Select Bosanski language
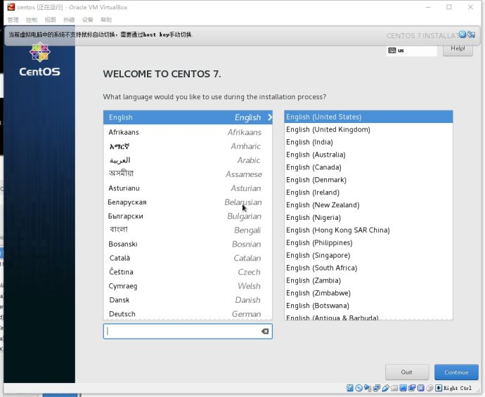The height and width of the screenshot is (397, 485). pos(188,244)
